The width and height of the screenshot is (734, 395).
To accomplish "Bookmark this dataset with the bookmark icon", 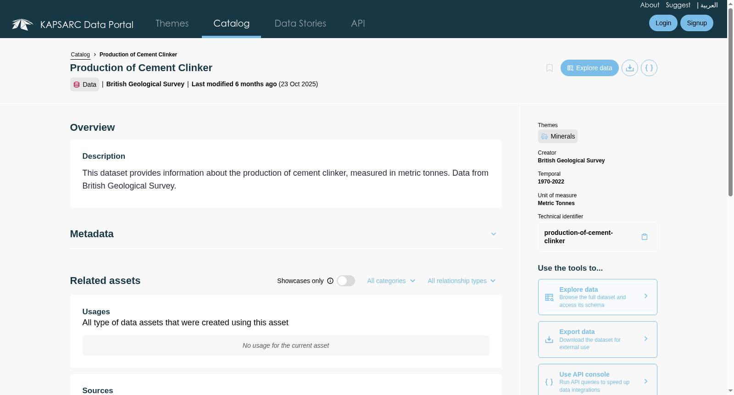I will point(550,68).
